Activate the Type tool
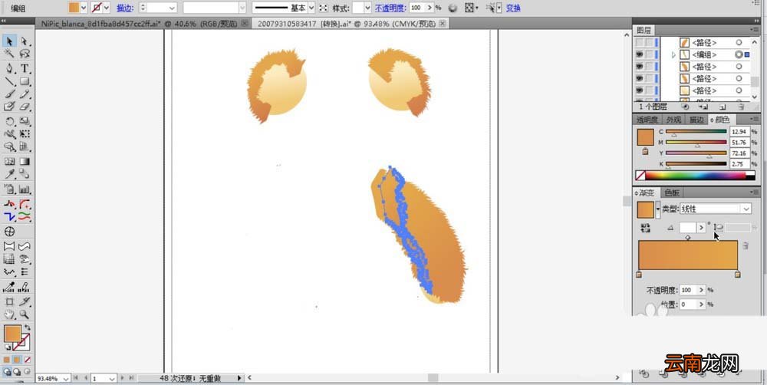The image size is (767, 385). [x=25, y=68]
